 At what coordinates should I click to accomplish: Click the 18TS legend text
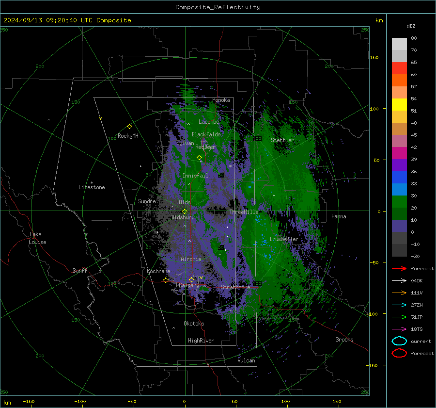pos(417,329)
